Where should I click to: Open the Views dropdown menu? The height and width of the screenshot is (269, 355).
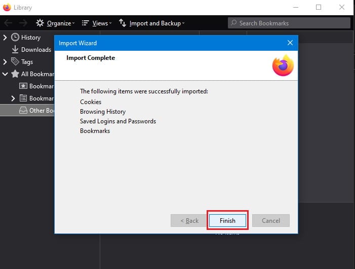pyautogui.click(x=97, y=23)
